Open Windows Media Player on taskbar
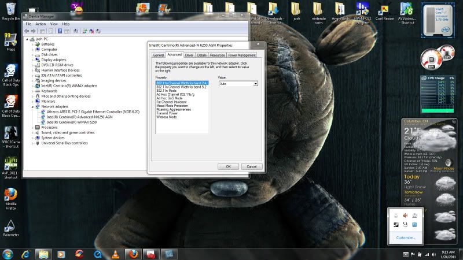 click(61, 254)
